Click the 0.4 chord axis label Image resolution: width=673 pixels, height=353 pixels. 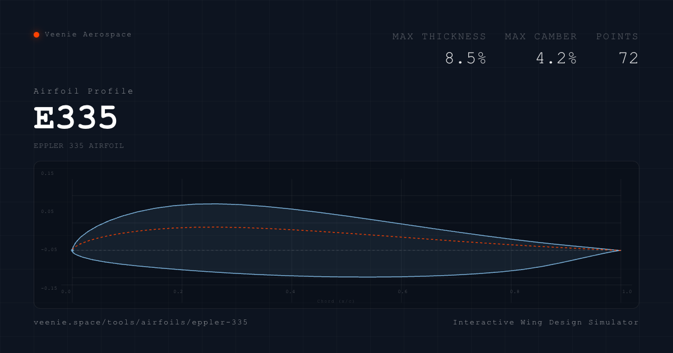[x=291, y=292]
